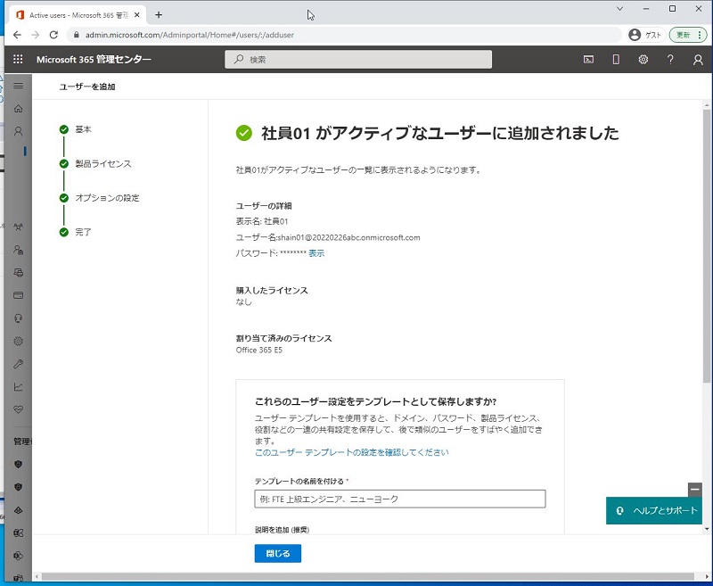Open the Cloud Shell terminal icon
Viewport: 713px width, 586px height.
588,59
